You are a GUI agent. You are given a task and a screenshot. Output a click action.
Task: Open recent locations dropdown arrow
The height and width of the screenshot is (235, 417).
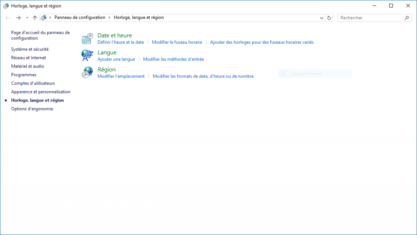[27, 18]
